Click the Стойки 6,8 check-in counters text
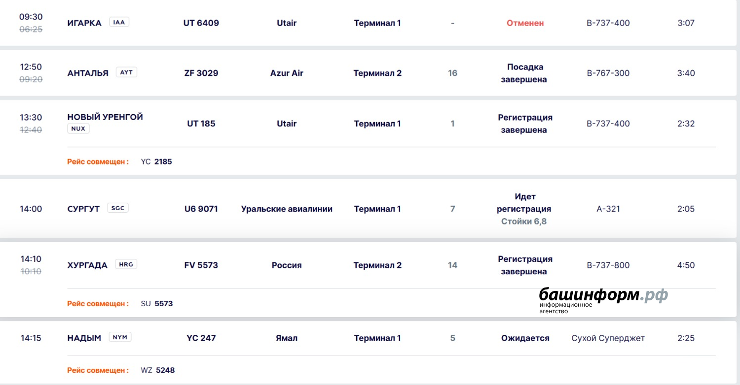Screen dimensions: 740x385 pyautogui.click(x=524, y=222)
